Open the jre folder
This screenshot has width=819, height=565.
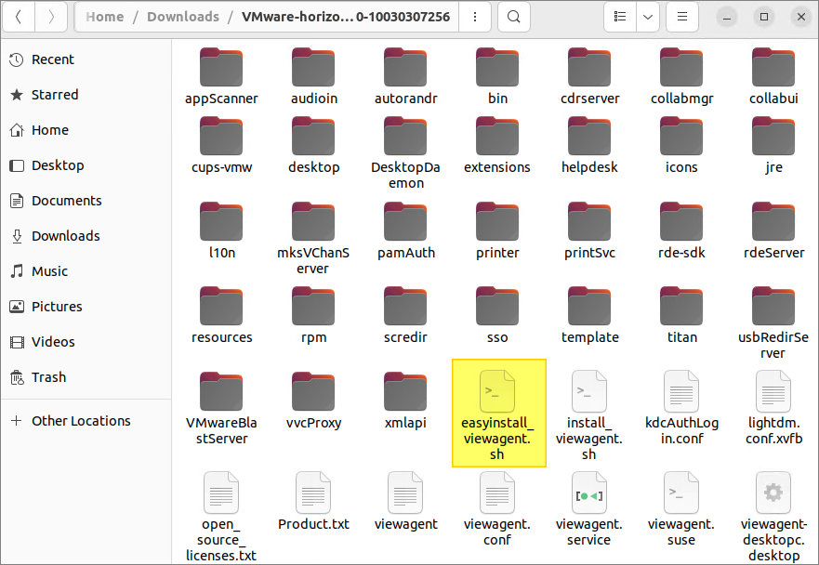tap(773, 136)
